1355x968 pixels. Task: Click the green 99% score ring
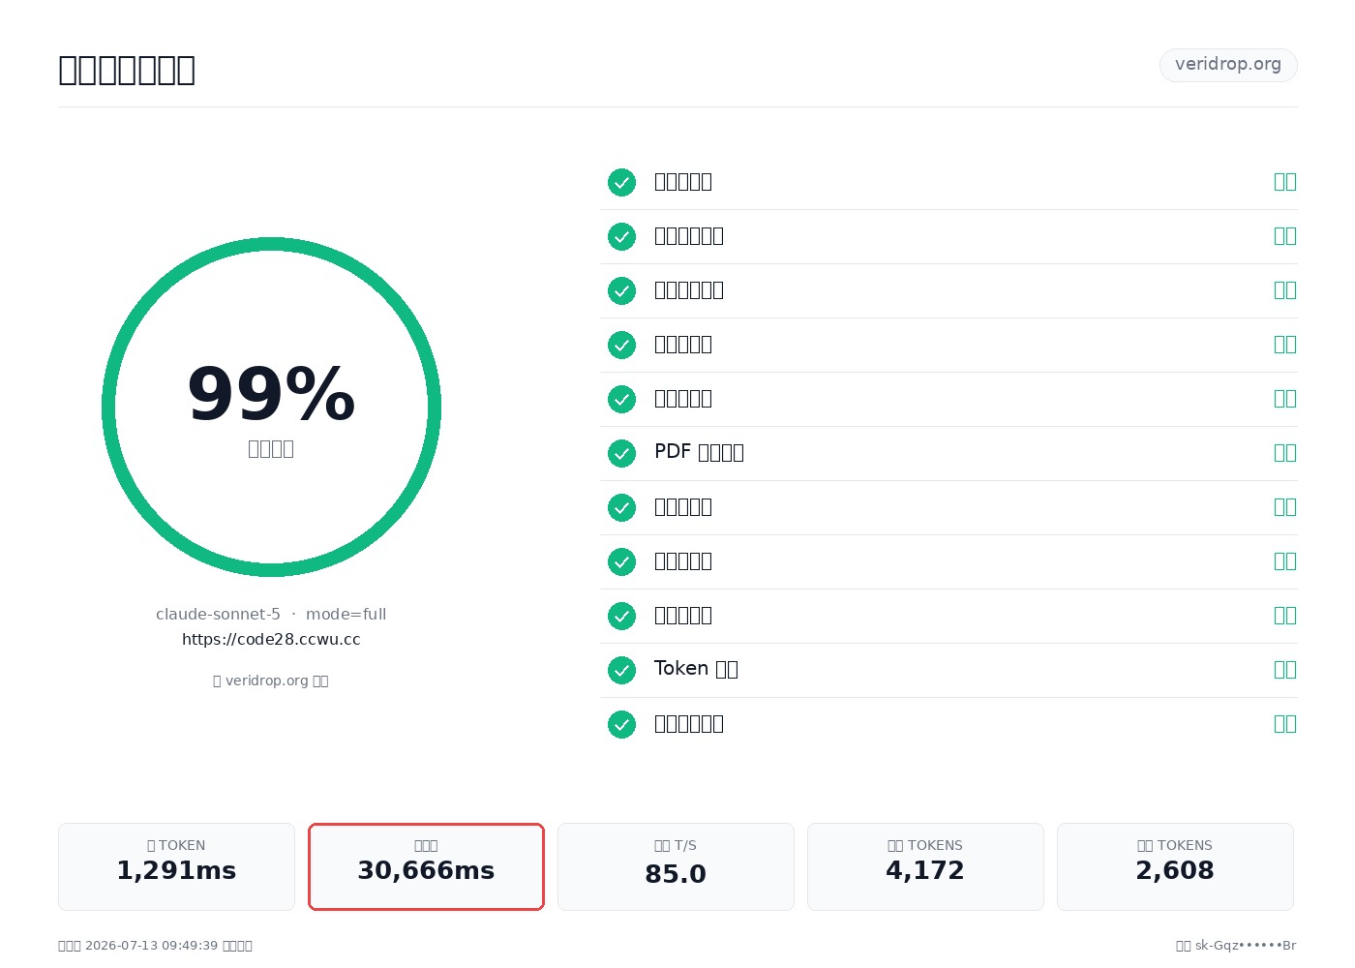click(x=271, y=407)
